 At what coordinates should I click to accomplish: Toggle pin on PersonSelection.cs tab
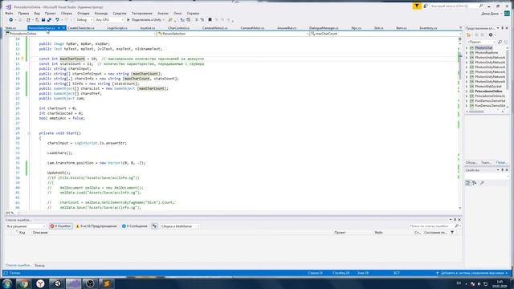(59, 28)
